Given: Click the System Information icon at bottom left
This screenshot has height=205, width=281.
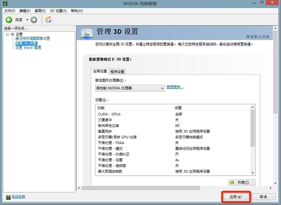Looking at the screenshot, I should click(x=8, y=197).
